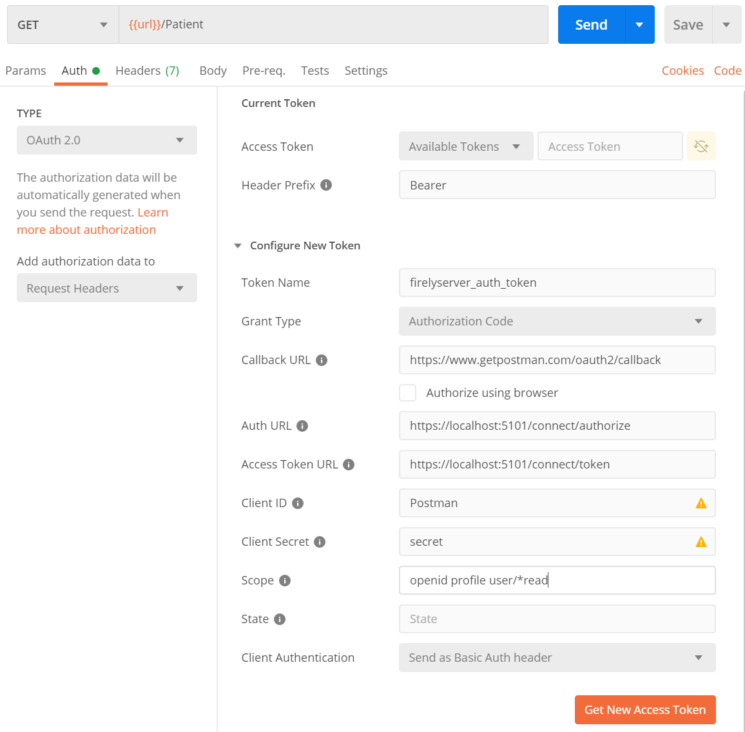
Task: Collapse the Configure New Token section
Action: [238, 246]
